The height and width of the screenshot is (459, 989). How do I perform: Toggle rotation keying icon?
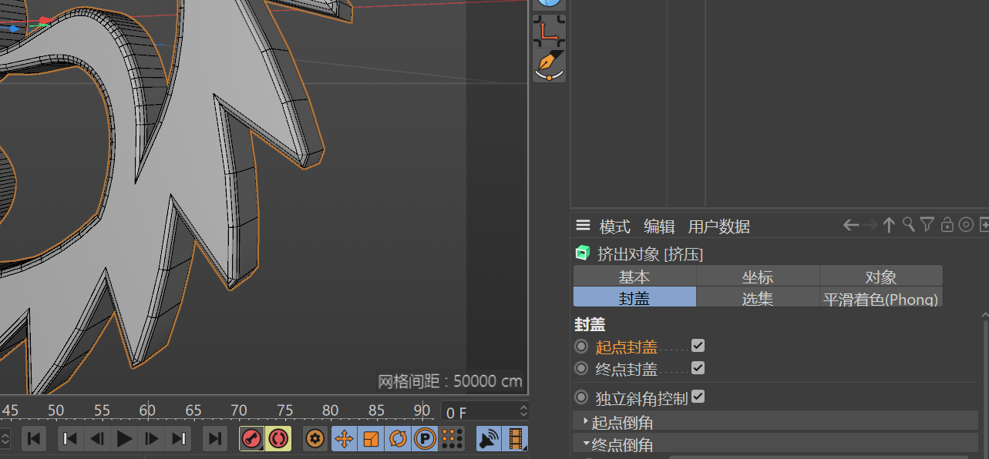click(398, 439)
